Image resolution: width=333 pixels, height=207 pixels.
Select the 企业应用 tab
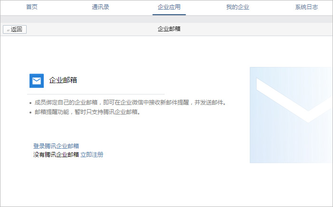click(x=169, y=7)
